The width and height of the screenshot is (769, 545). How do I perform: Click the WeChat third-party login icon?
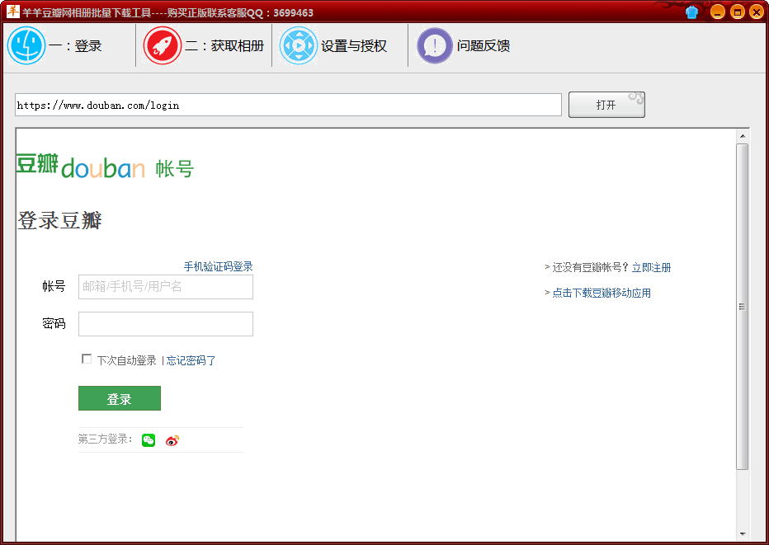(x=149, y=440)
